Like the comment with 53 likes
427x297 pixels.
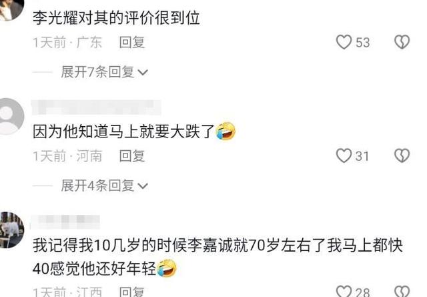click(344, 42)
